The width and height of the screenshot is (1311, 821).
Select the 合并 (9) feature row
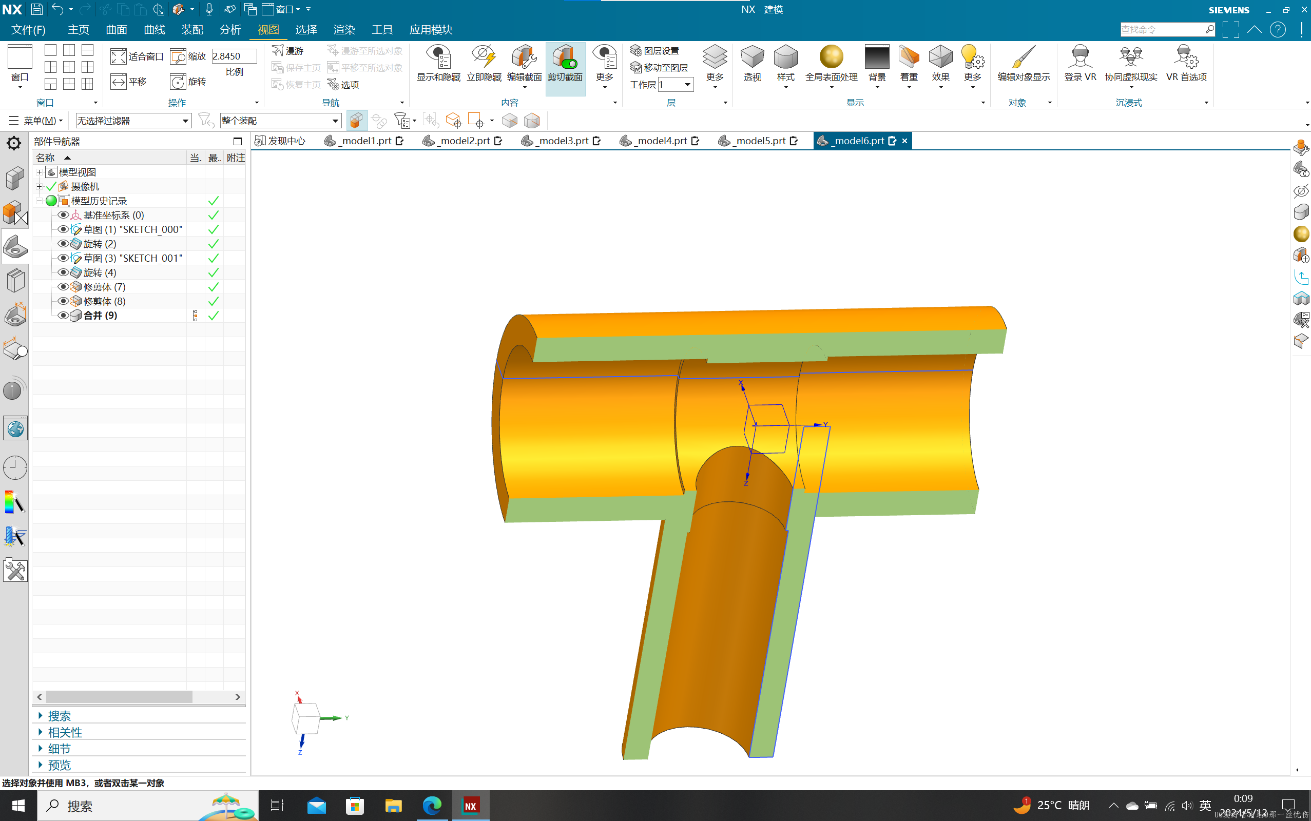(x=139, y=316)
